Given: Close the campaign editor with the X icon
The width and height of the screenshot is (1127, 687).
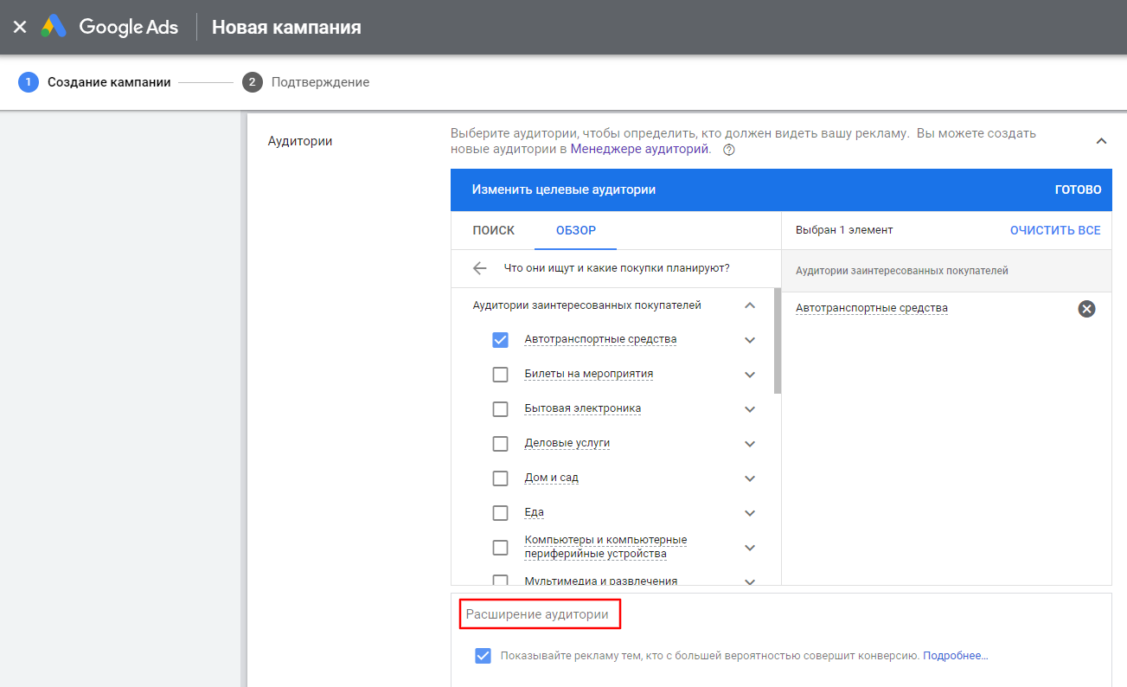Looking at the screenshot, I should (19, 27).
